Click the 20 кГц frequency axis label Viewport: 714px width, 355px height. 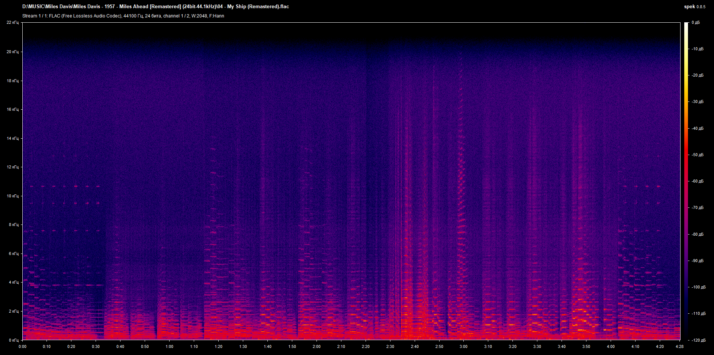[x=13, y=52]
